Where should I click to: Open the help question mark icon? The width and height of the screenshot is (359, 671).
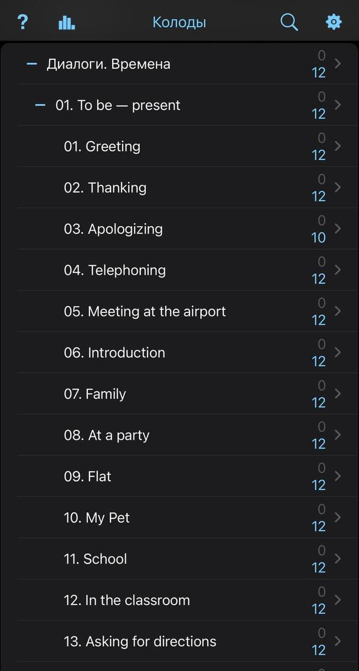point(22,22)
